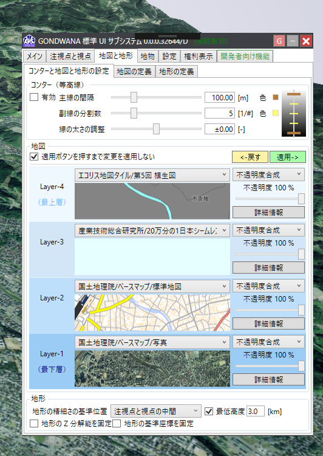
Task: Click the 主線の間隔 slider thumb
Action: point(134,97)
